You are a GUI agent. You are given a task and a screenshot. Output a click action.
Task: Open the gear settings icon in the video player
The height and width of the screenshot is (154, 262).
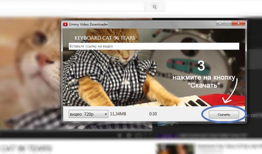click(129, 135)
